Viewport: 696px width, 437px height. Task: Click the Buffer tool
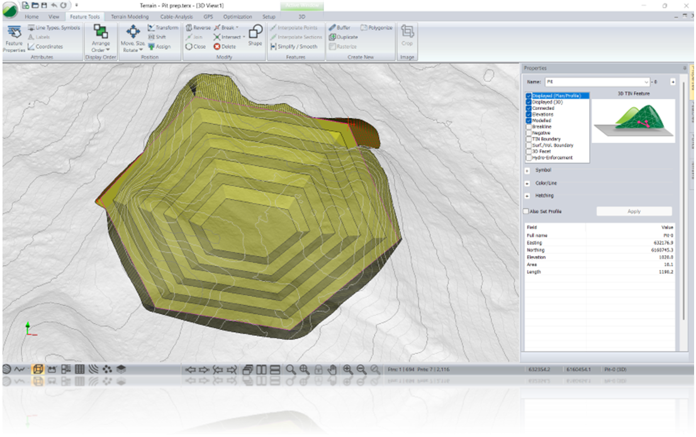339,28
